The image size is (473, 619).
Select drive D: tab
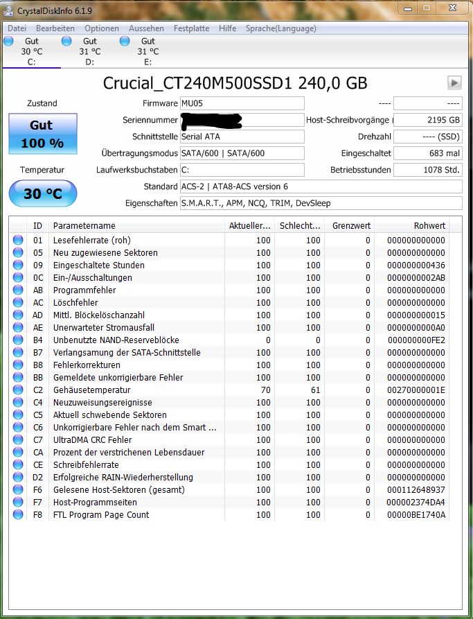tap(89, 51)
